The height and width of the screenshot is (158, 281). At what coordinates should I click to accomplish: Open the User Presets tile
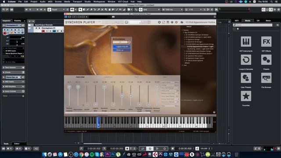(x=246, y=78)
